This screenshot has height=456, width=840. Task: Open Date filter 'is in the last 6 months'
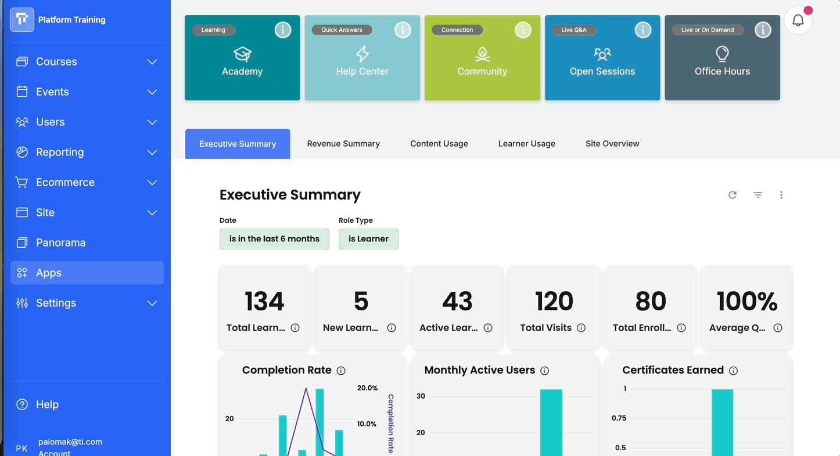(274, 239)
